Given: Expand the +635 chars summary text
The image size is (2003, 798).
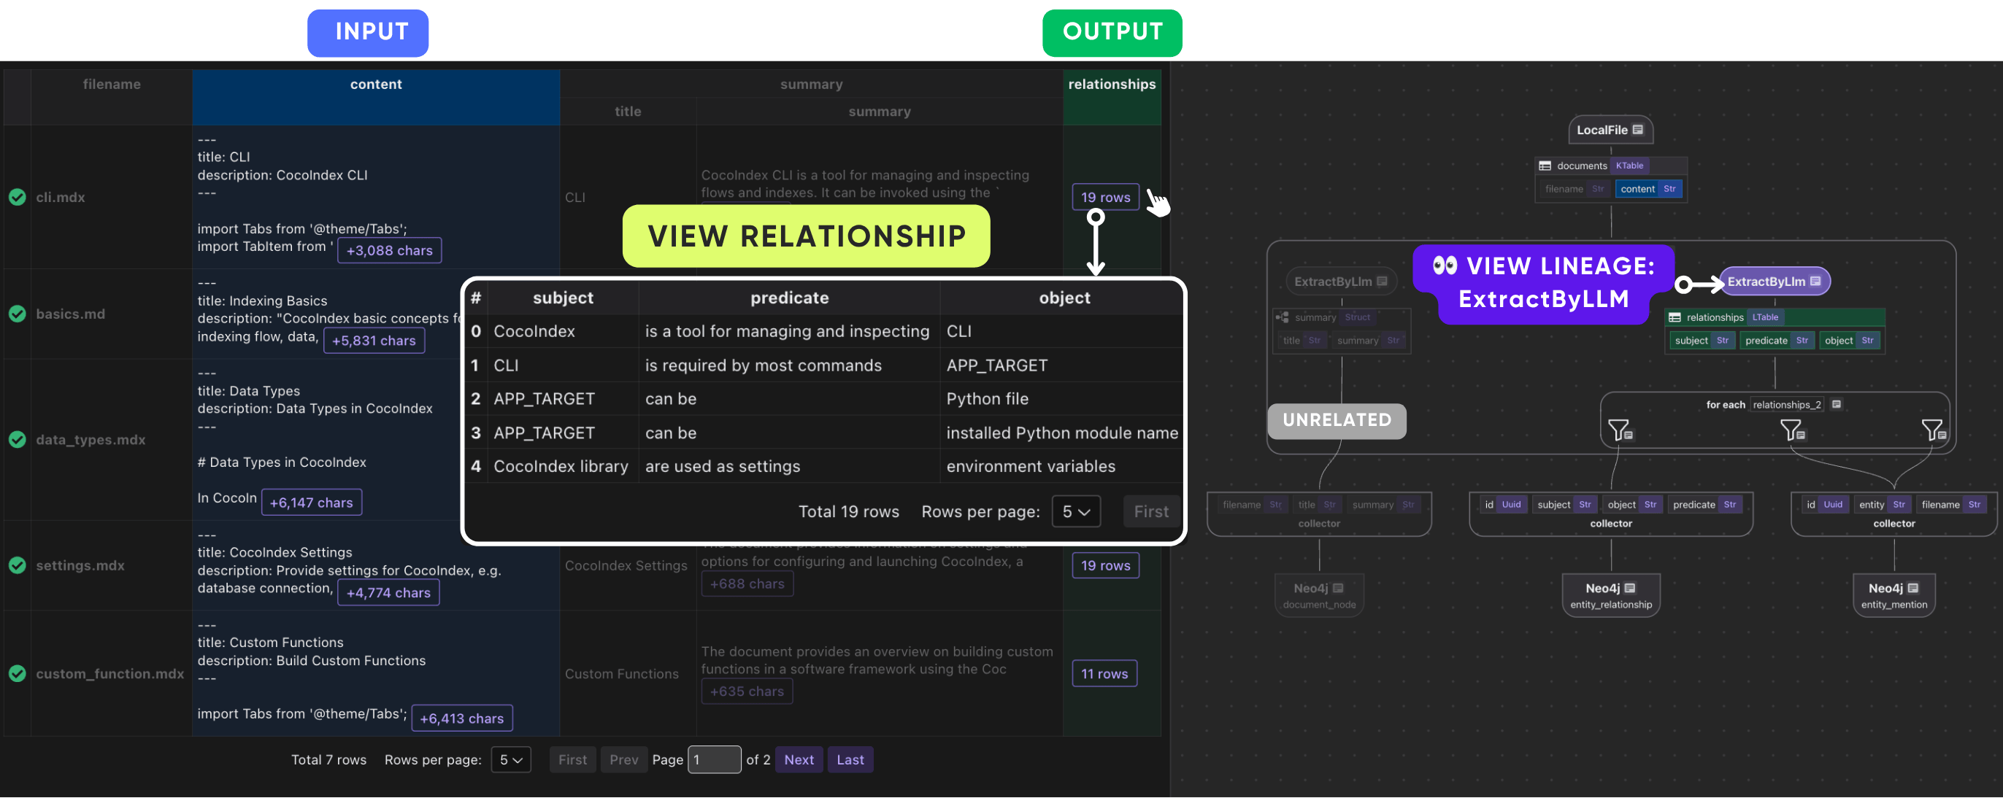Looking at the screenshot, I should (x=747, y=692).
